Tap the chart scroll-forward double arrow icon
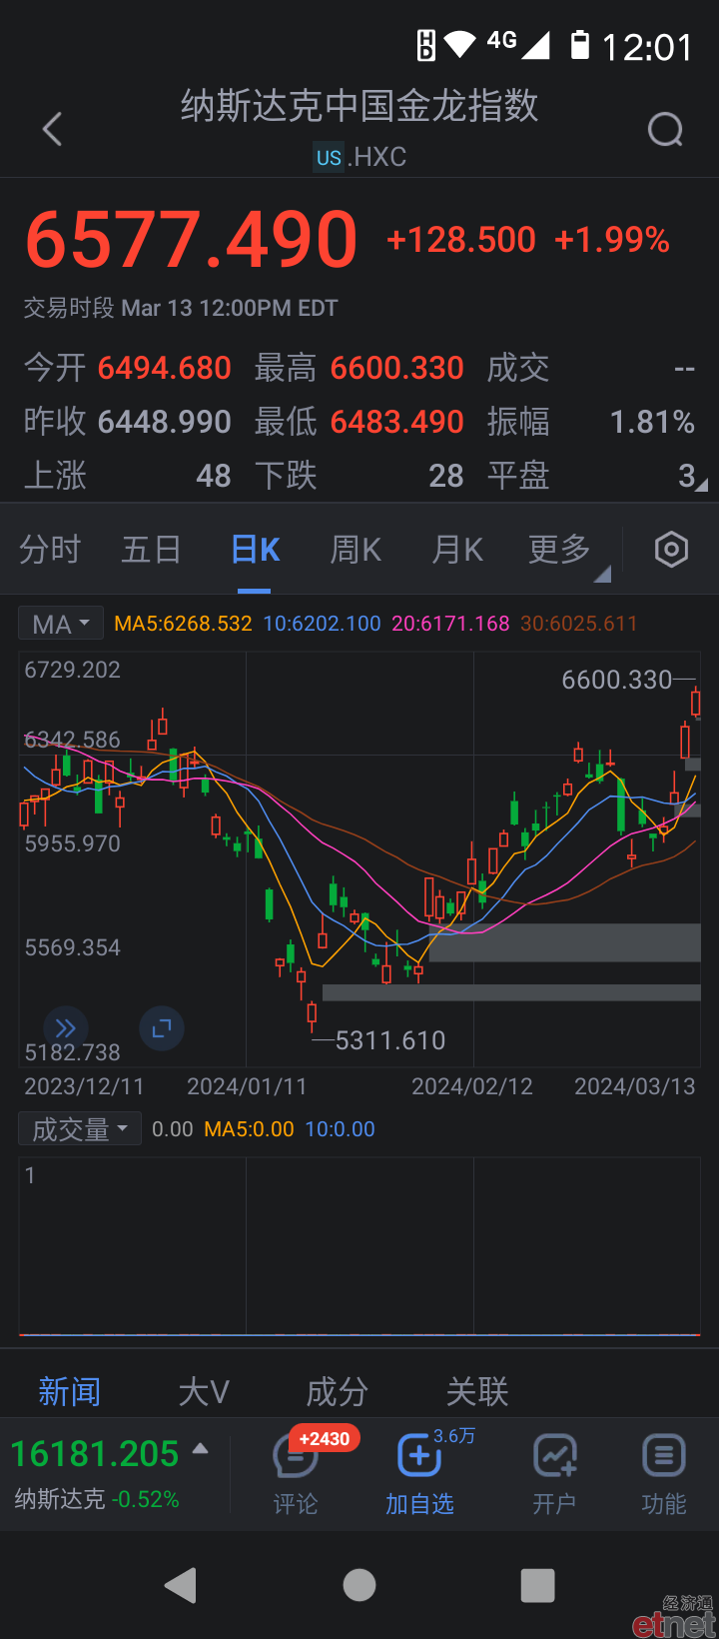Viewport: 719px width, 1639px height. pyautogui.click(x=66, y=1027)
